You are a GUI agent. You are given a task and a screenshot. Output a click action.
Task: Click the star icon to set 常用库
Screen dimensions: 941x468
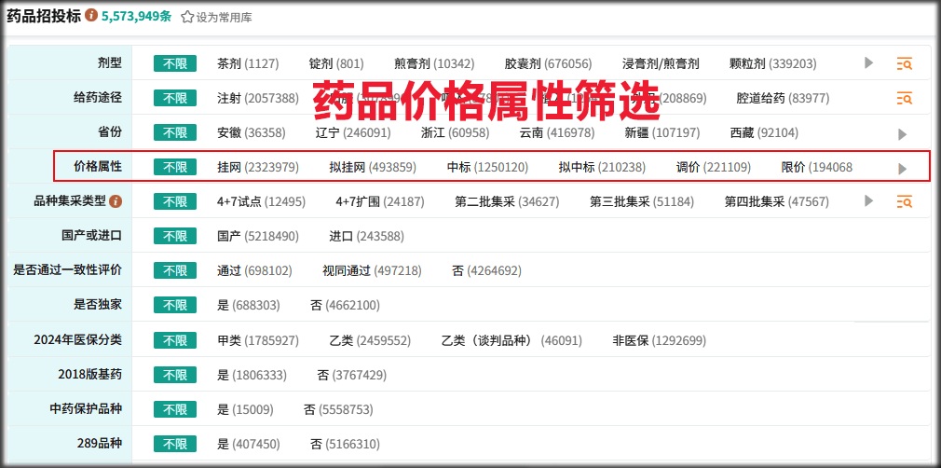(x=187, y=17)
